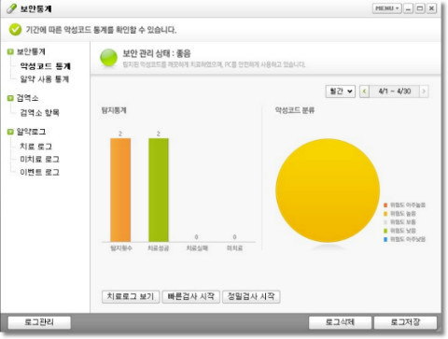
Task: Open 이벤트 로그 in the sidebar
Action: point(39,172)
